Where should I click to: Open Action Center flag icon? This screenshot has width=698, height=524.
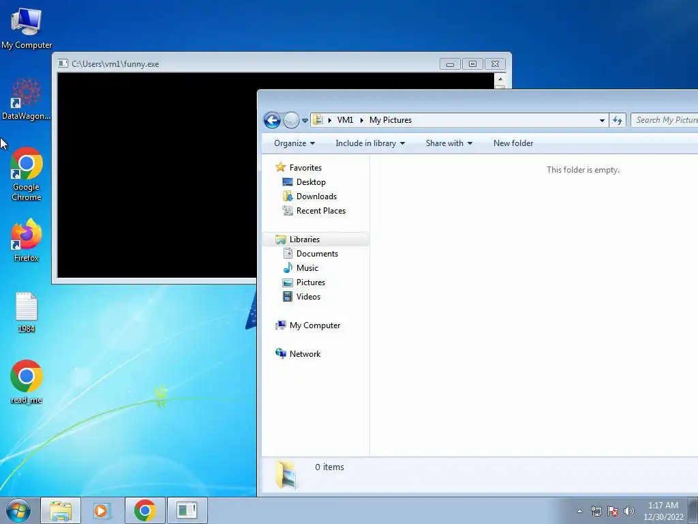coord(613,511)
